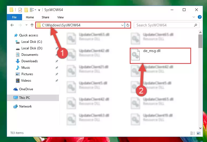This screenshot has width=207, height=142.
Task: Open Pictures in the sidebar
Action: 27,74
